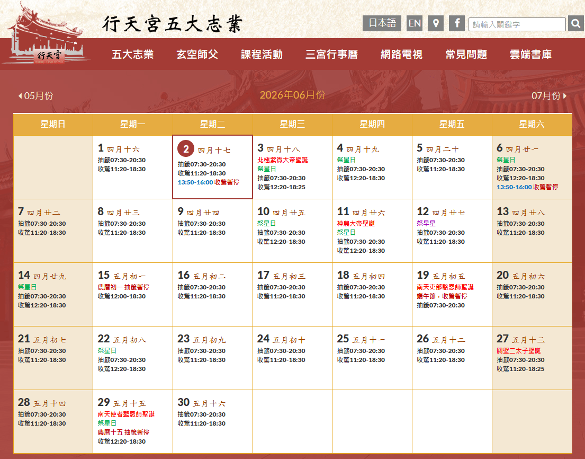Viewport: 585px width, 459px height.
Task: Switch language to 日本語
Action: [x=382, y=23]
